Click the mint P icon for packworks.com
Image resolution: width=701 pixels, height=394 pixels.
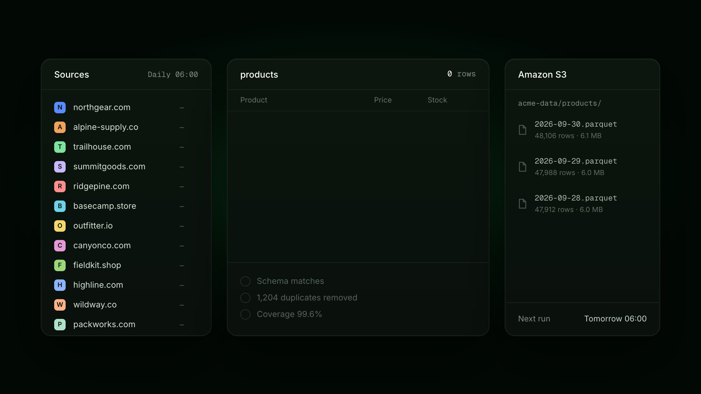[60, 325]
